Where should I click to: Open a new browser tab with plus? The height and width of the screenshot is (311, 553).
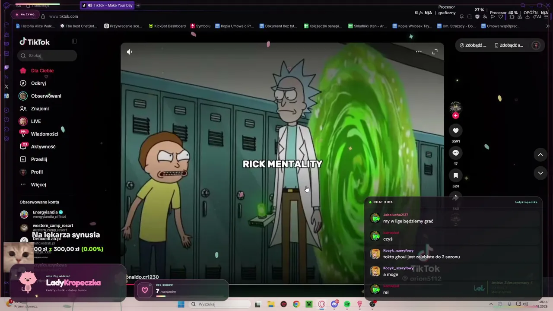138,6
